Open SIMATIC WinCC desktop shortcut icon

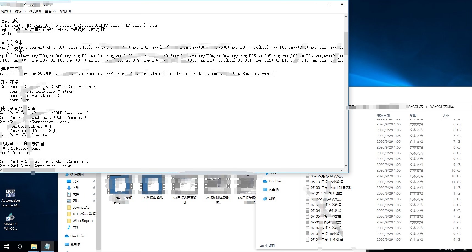pos(10,217)
